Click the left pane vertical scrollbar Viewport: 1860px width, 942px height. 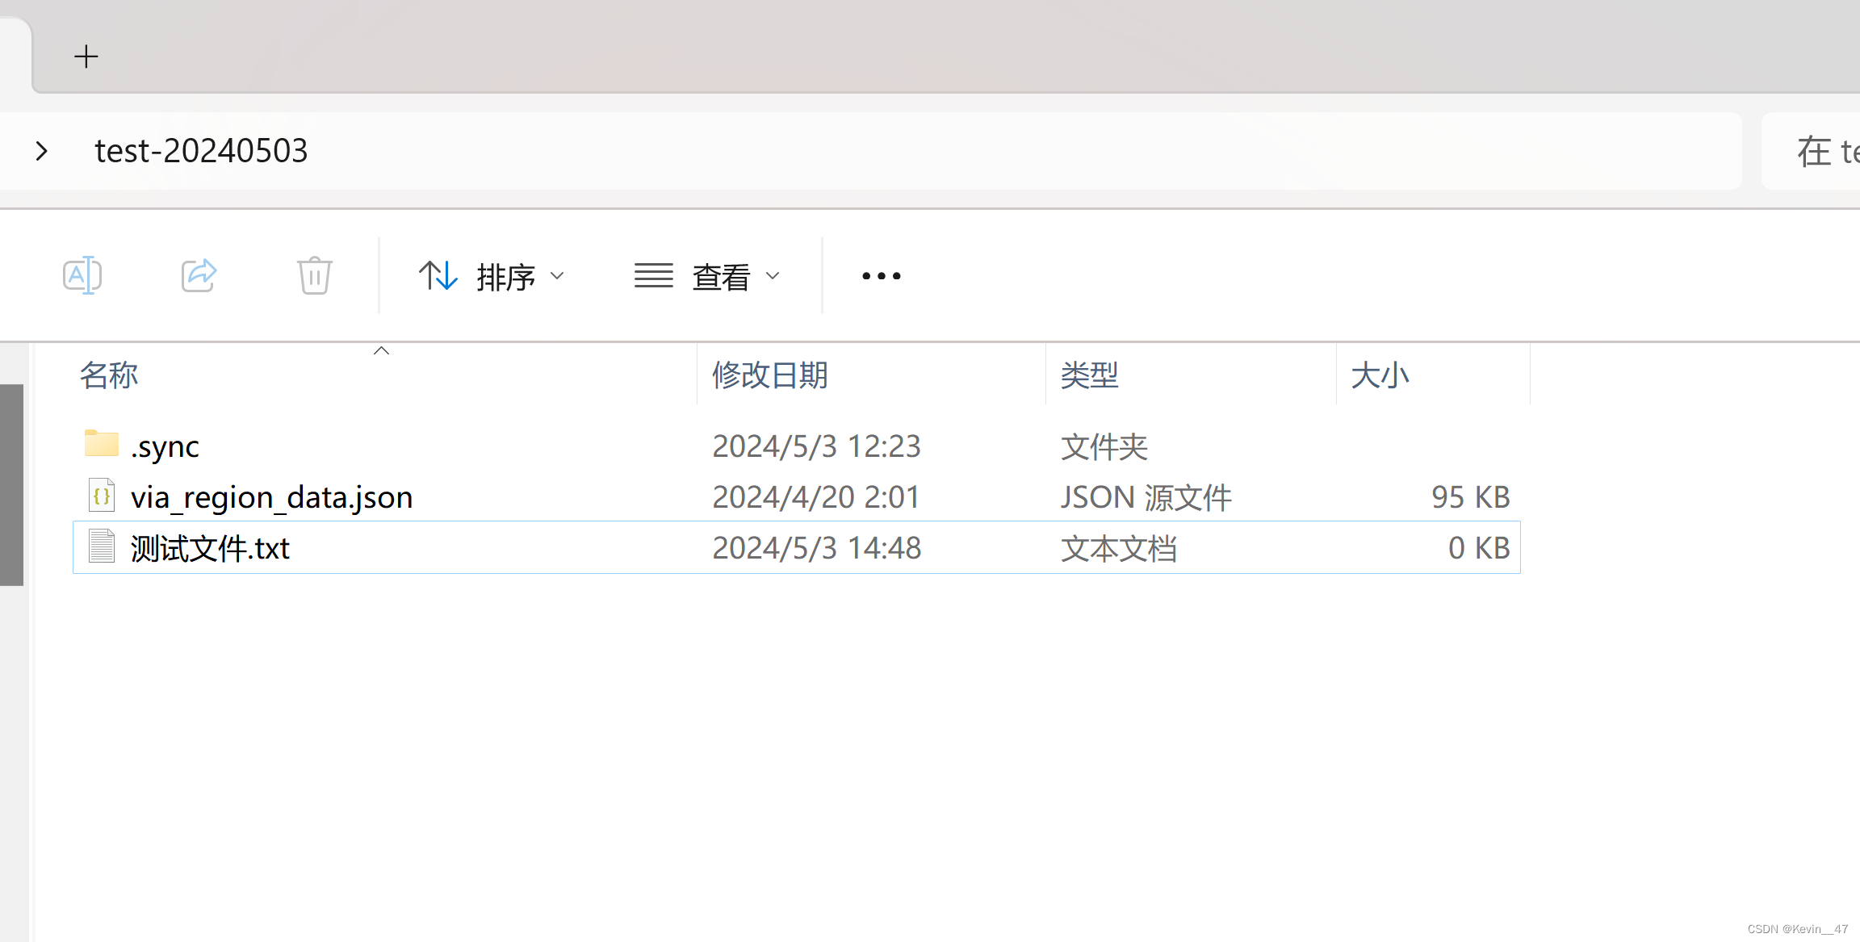(12, 484)
